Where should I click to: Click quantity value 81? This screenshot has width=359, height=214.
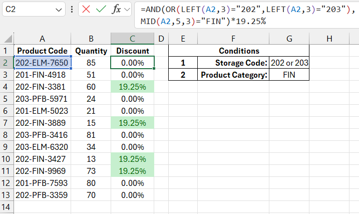91,135
